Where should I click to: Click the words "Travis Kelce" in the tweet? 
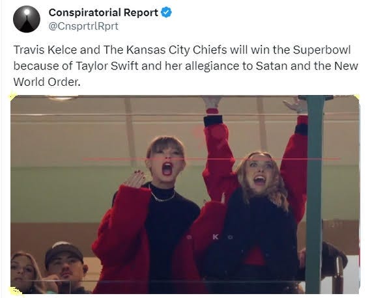click(46, 49)
